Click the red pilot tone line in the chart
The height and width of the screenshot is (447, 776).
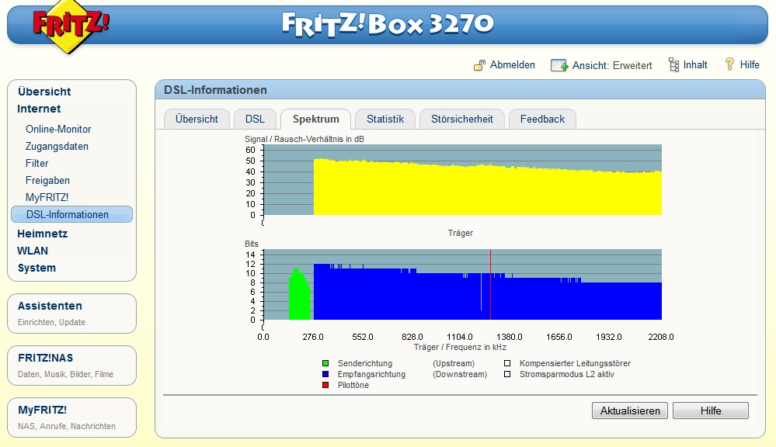click(490, 285)
